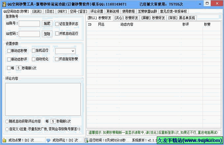Close the QQ空间秒赞工具 window
The width and height of the screenshot is (224, 145).
(217, 3)
